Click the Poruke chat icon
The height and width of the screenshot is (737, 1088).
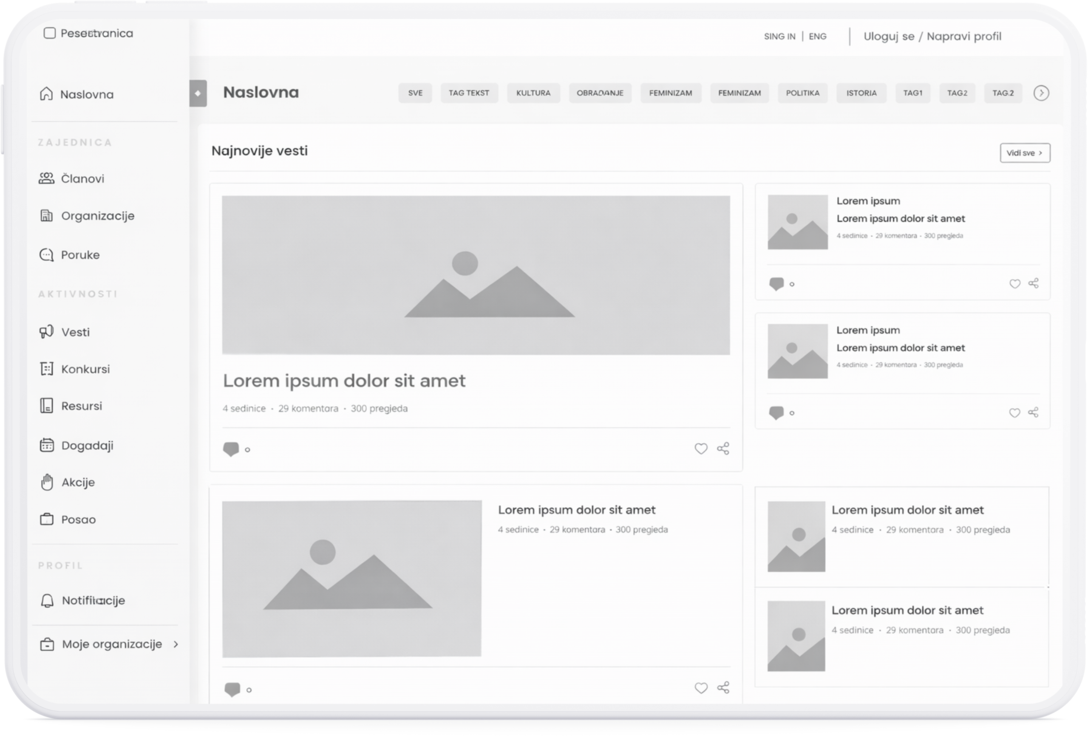[46, 255]
